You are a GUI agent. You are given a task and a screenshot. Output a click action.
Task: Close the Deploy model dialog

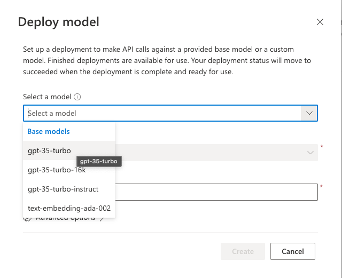320,22
